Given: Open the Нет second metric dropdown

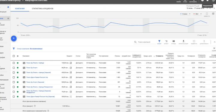Looking at the screenshot, I should pyautogui.click(x=197, y=14).
